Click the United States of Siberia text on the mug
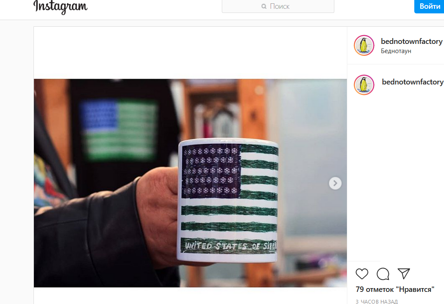The image size is (444, 304). pos(230,246)
